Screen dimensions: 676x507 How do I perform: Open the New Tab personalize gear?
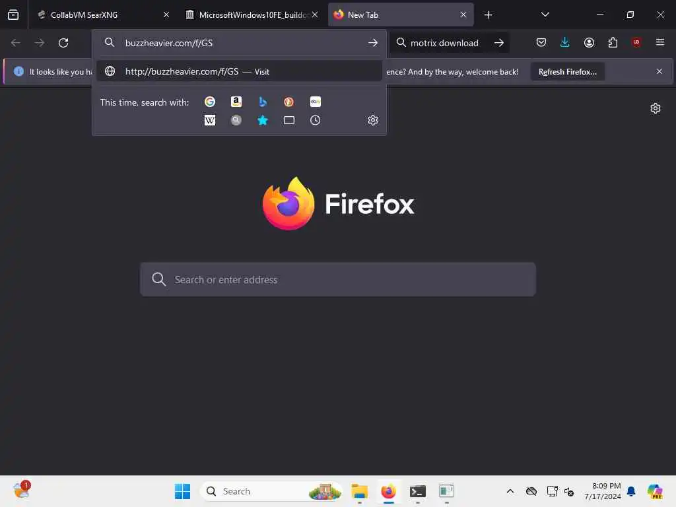pos(656,108)
